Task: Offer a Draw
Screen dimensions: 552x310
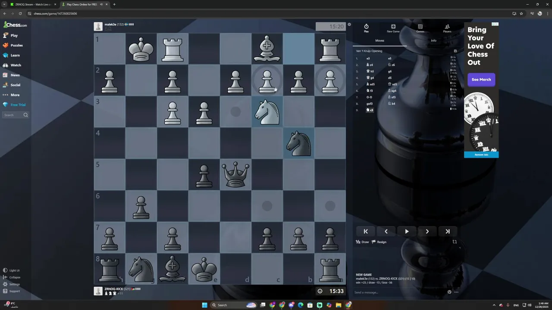Action: 362,242
